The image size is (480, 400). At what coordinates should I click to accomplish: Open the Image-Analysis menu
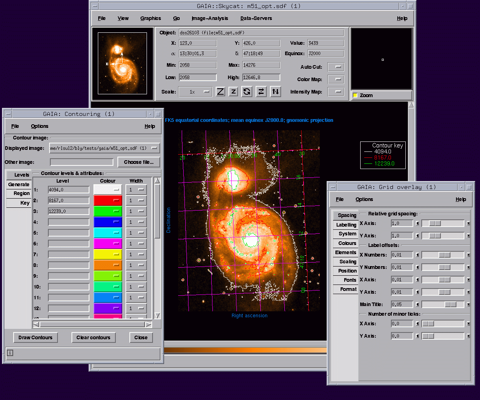(x=210, y=18)
